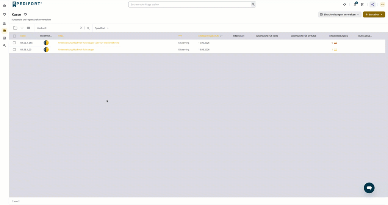Clear the Hochvolt search text

81,28
